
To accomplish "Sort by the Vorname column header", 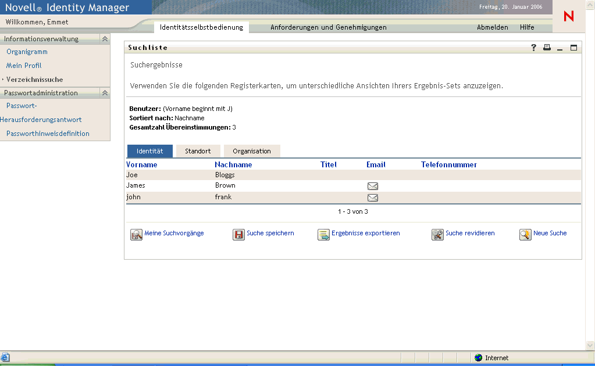I will [141, 165].
